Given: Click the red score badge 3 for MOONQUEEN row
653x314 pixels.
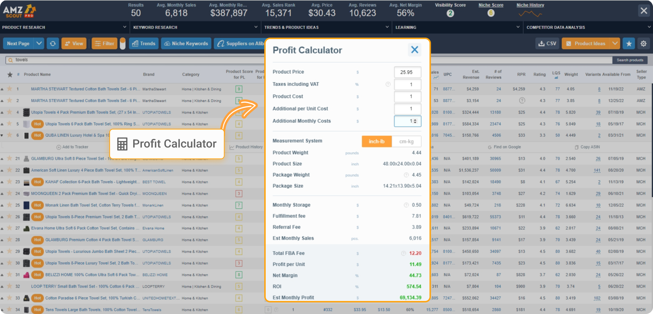Looking at the screenshot, I should pyautogui.click(x=239, y=194).
